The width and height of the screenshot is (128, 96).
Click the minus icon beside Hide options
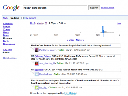click(22, 18)
